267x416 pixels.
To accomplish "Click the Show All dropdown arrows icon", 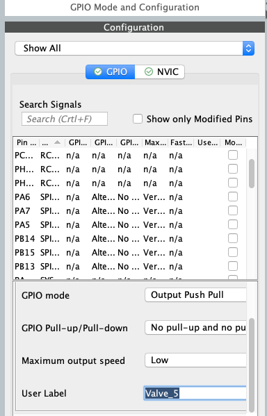I will tap(248, 49).
